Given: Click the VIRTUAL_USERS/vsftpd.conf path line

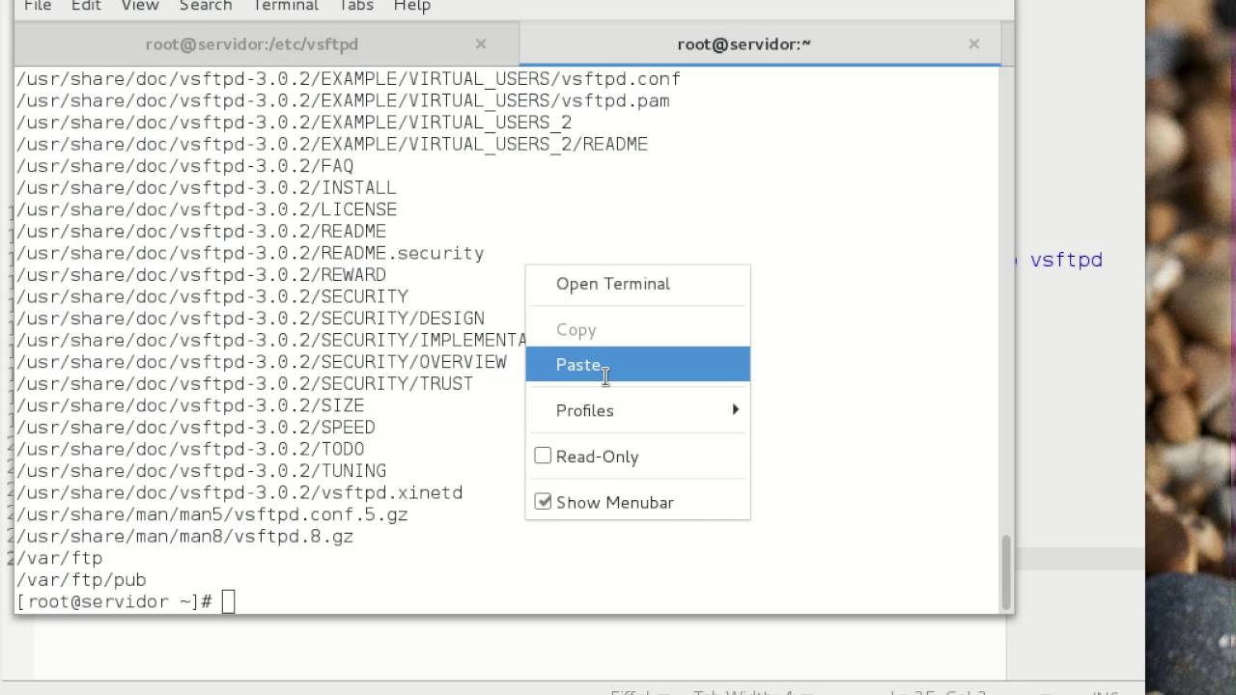Looking at the screenshot, I should [349, 78].
